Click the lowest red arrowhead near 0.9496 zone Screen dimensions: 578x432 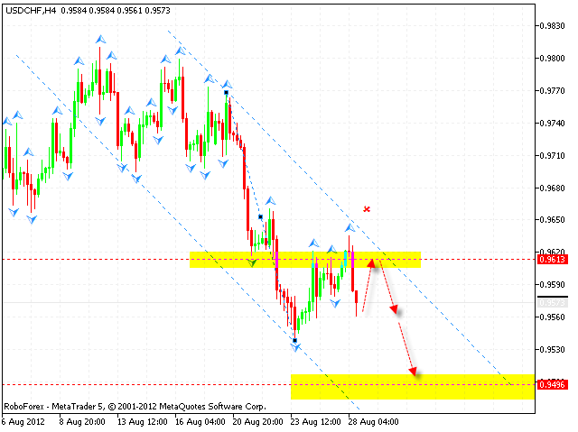pyautogui.click(x=414, y=369)
